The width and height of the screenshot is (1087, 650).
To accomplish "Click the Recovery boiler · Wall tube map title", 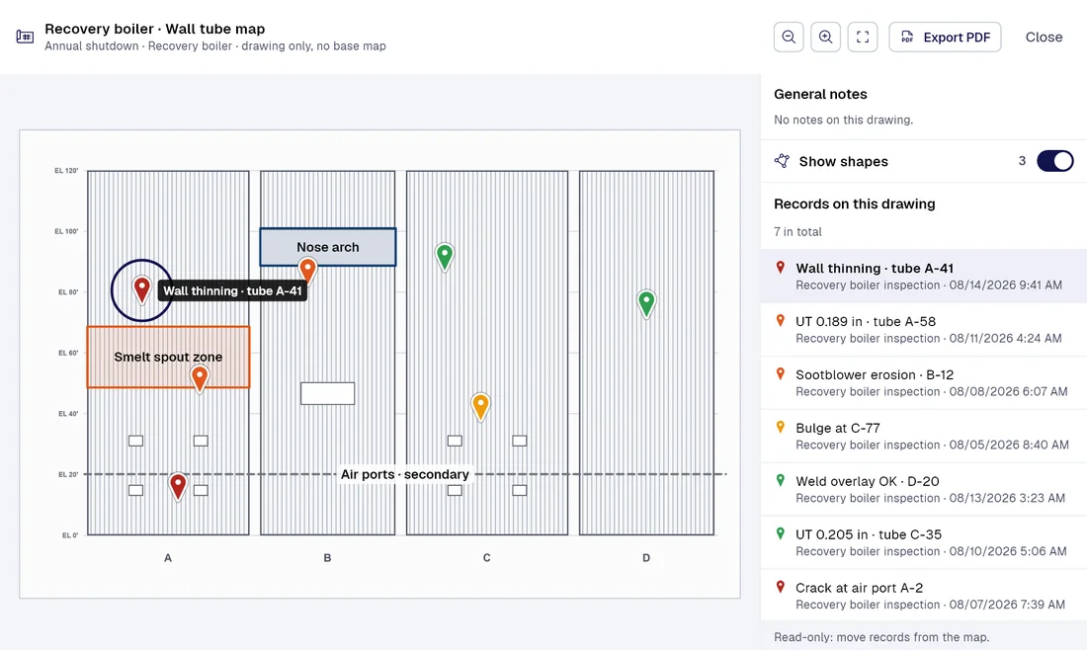I will [154, 29].
